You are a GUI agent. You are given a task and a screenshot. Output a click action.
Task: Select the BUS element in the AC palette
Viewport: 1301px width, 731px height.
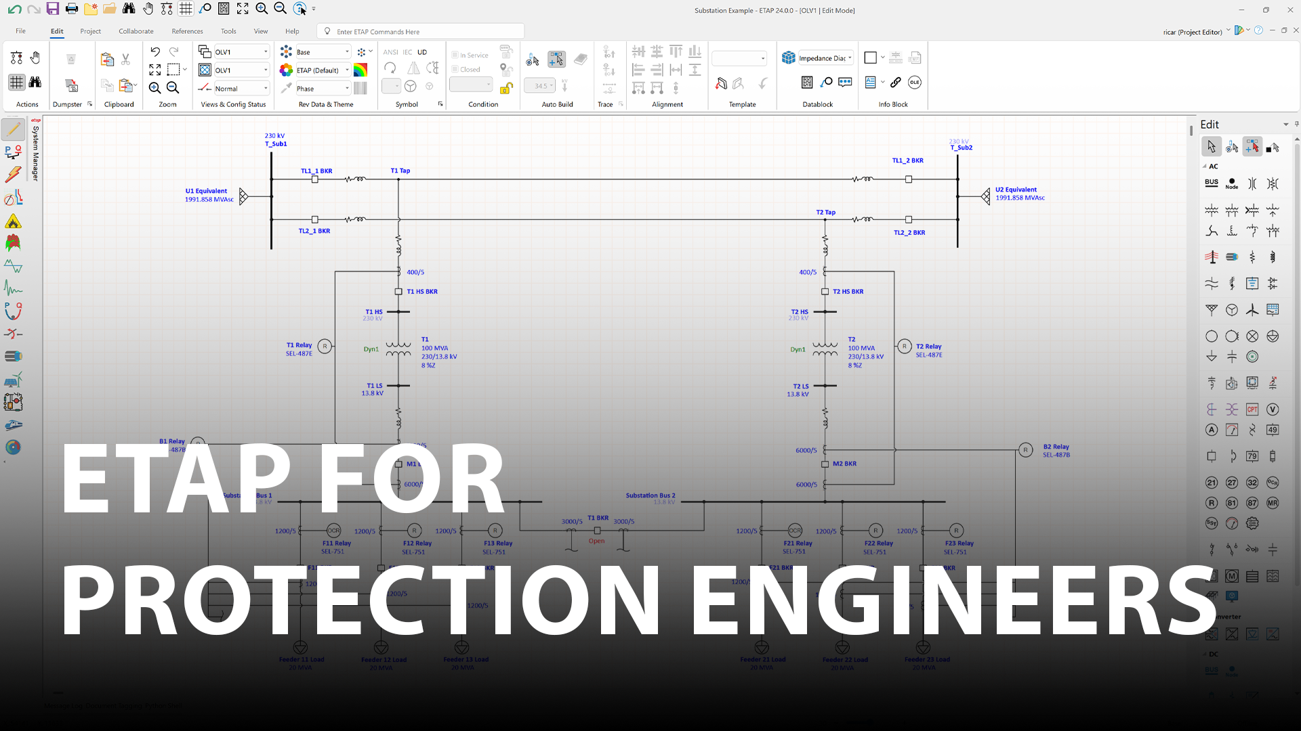click(x=1212, y=183)
